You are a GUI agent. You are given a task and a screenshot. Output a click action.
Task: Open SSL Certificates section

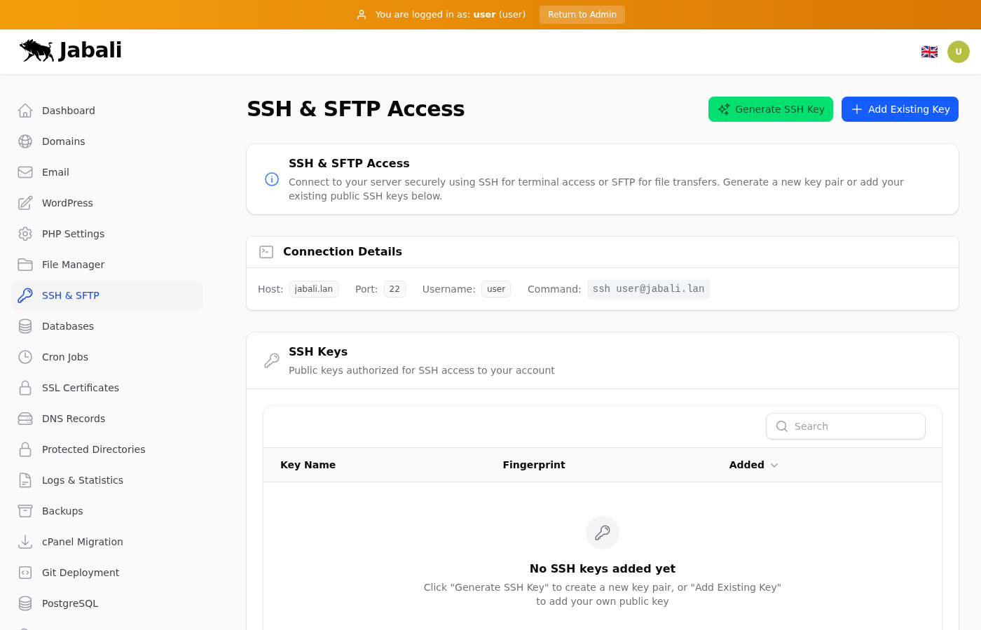click(x=80, y=388)
